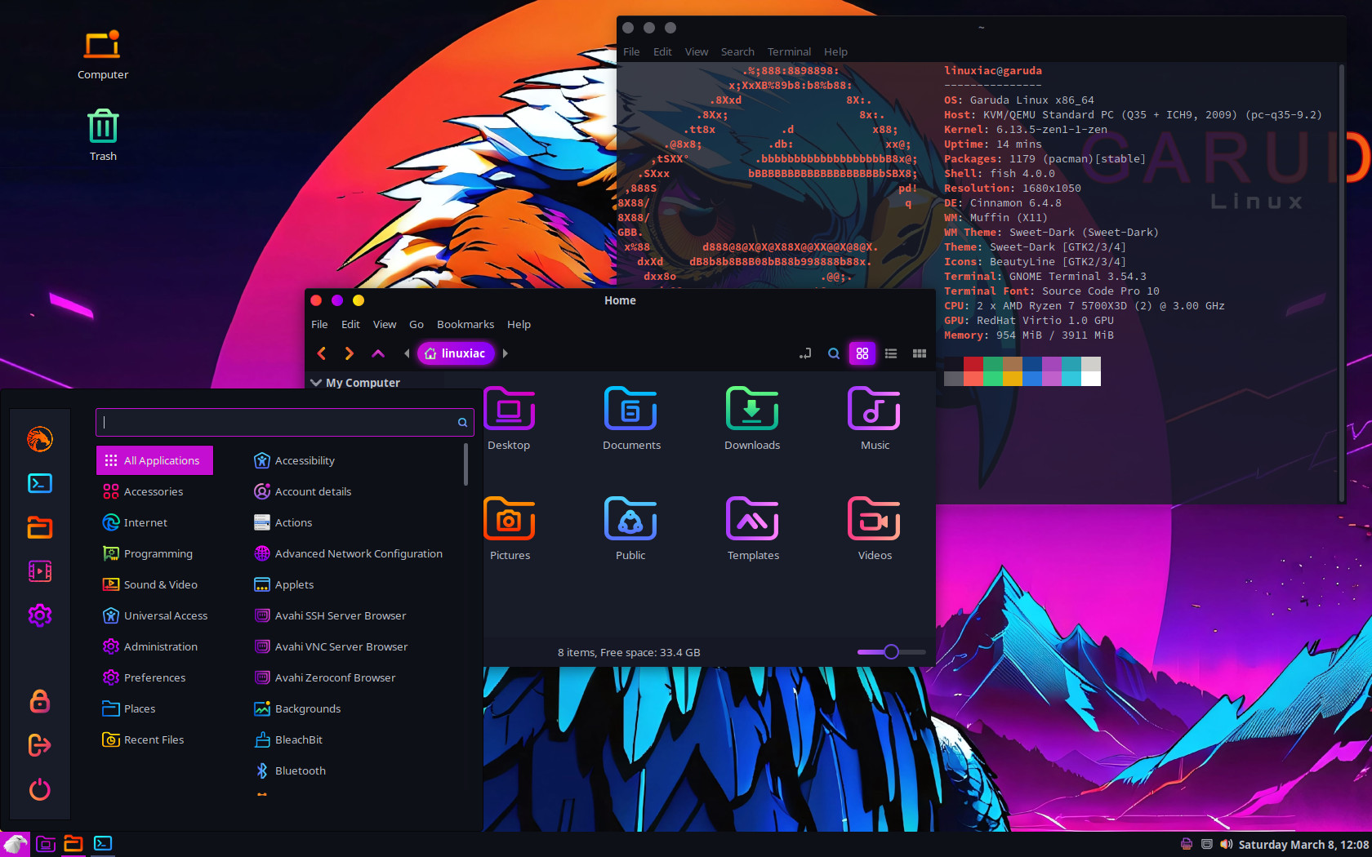Screen dimensions: 1372x857
Task: Click the green color block in terminal
Action: (992, 364)
